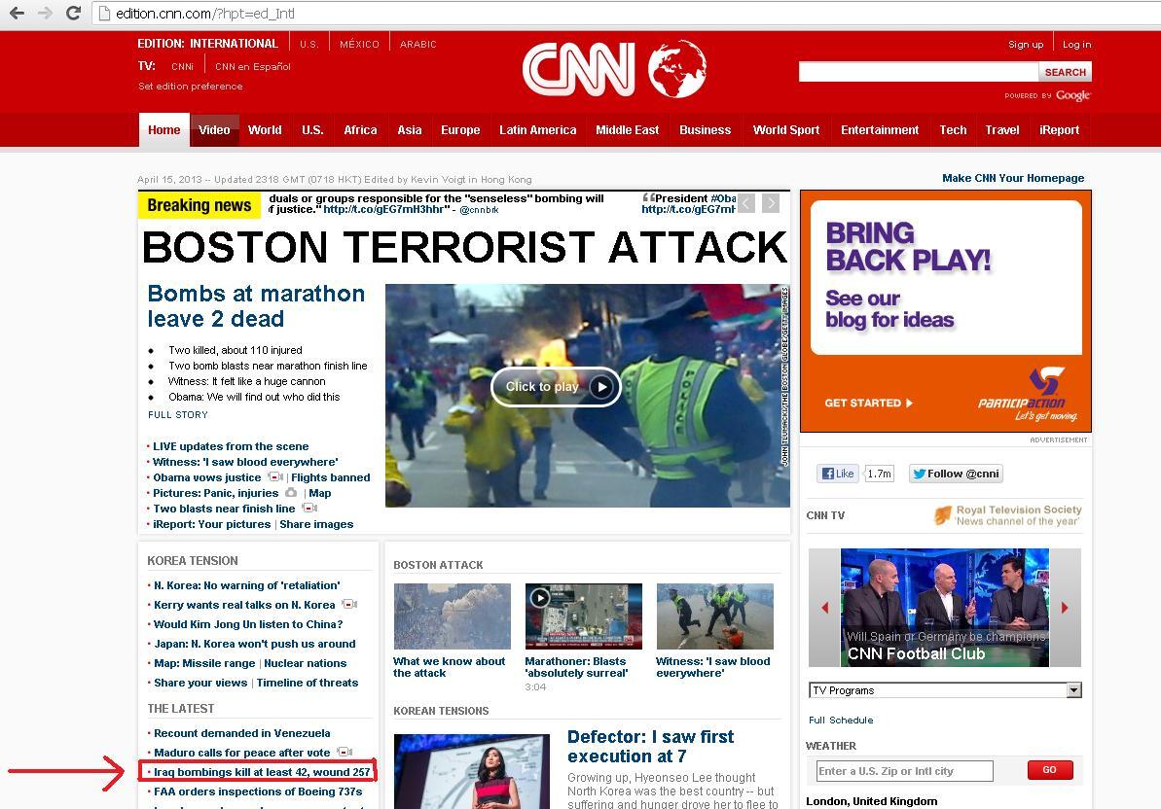Open the U.S. edition link
Screen dimensions: 1161x809
(308, 45)
